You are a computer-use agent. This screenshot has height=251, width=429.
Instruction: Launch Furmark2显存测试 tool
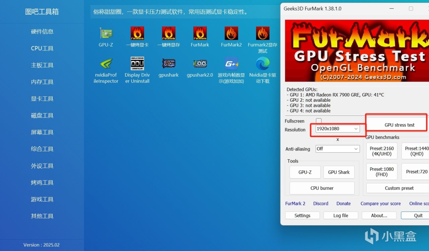pos(263,33)
